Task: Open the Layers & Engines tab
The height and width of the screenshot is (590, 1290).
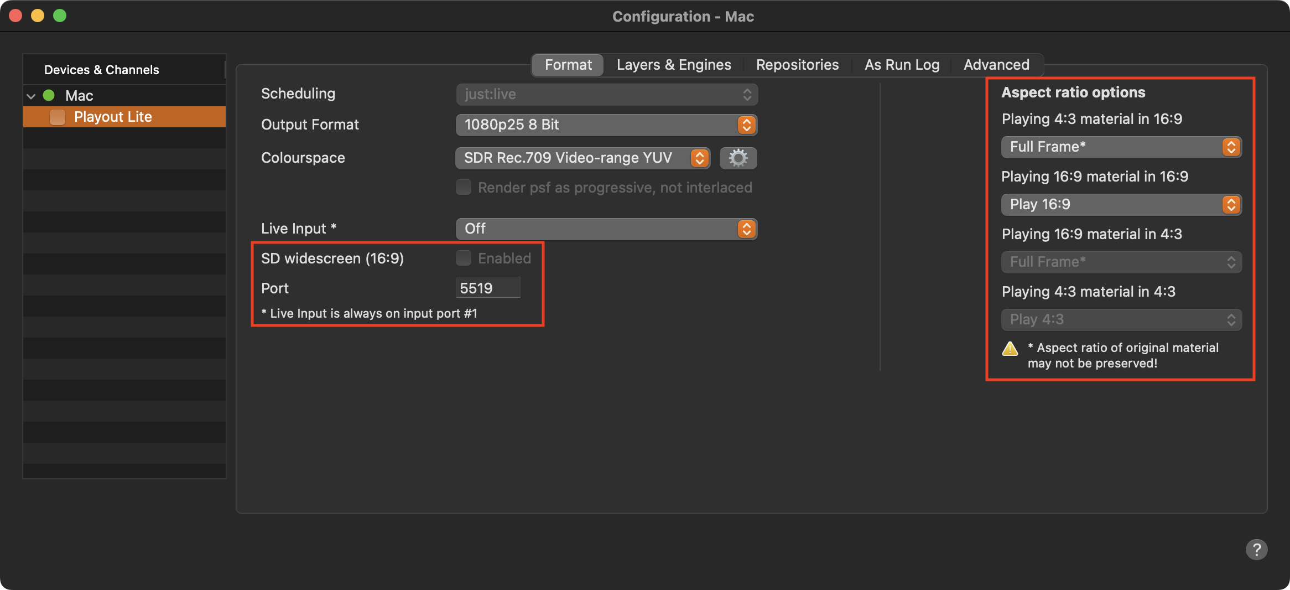Action: tap(674, 65)
